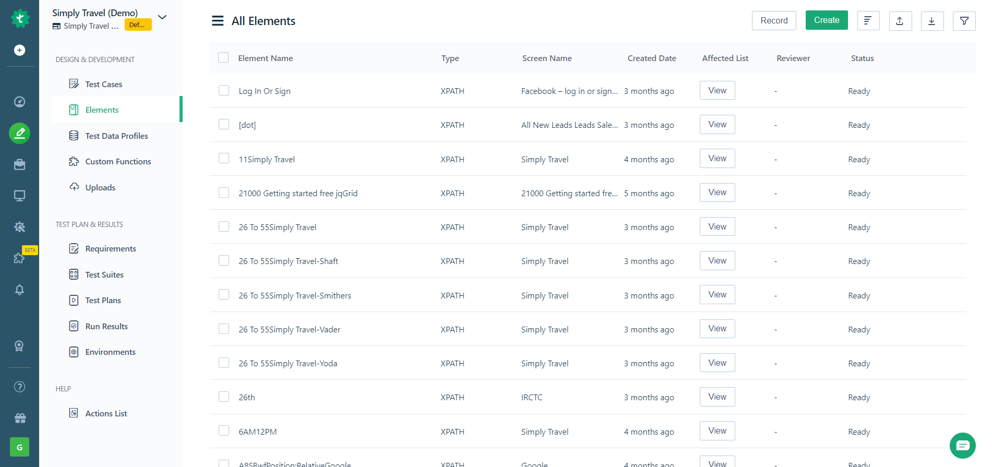Open Test Data Profiles menu item
Image resolution: width=992 pixels, height=467 pixels.
tap(117, 136)
